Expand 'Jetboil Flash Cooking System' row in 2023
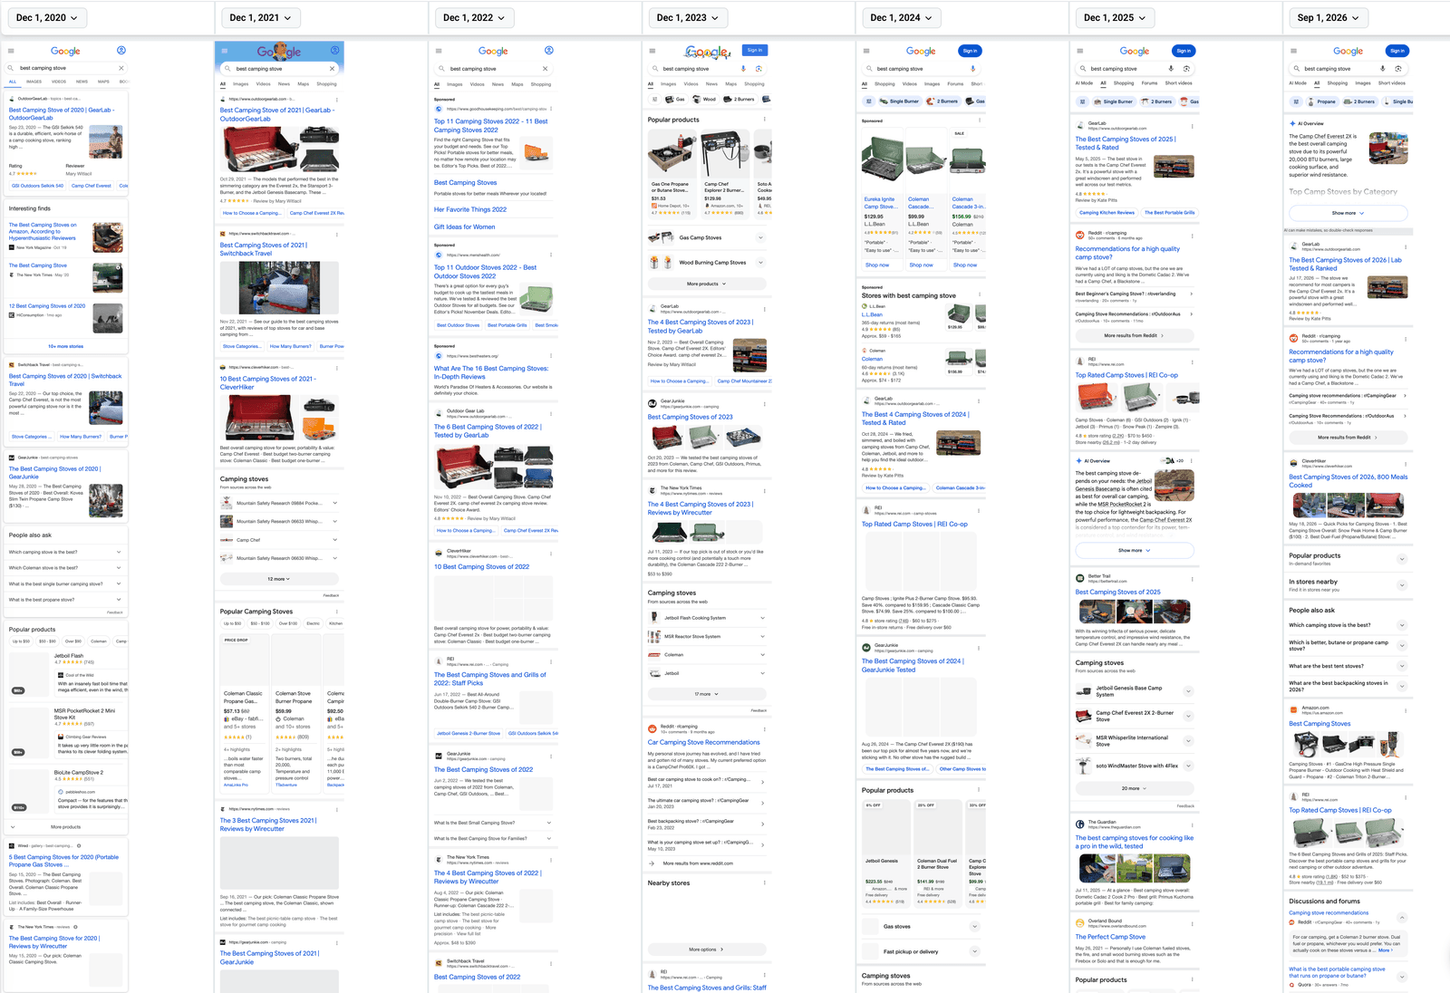The image size is (1450, 993). coord(708,618)
